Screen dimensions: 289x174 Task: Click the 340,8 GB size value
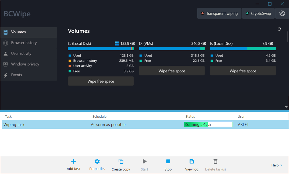pyautogui.click(x=198, y=43)
